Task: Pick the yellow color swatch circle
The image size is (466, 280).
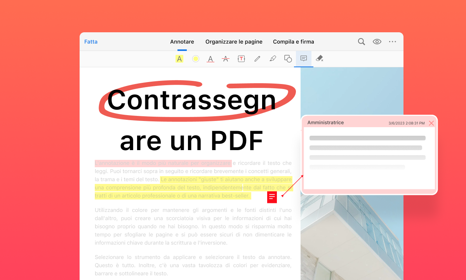Action: click(x=195, y=59)
